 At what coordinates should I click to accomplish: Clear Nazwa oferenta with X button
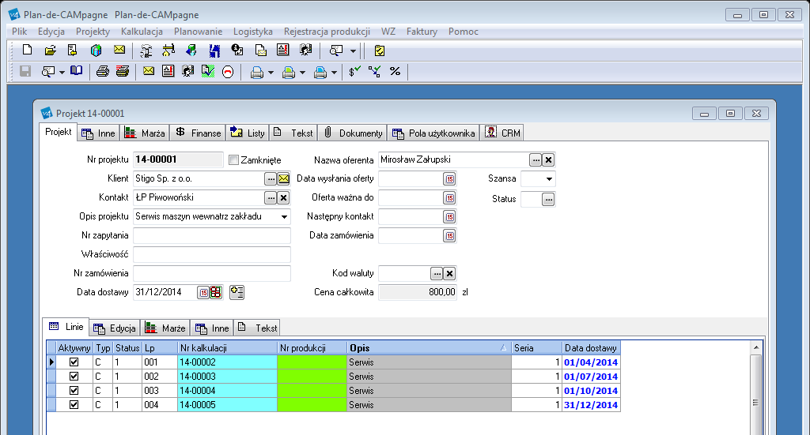pos(549,160)
